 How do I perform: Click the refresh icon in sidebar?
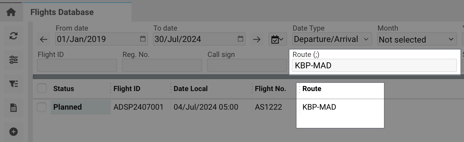[x=14, y=36]
